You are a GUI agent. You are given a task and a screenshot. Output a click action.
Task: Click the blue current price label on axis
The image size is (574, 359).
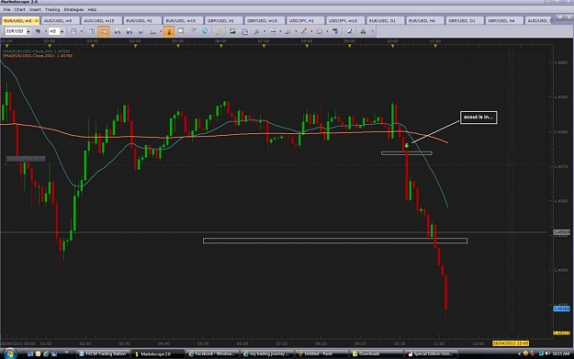pyautogui.click(x=561, y=309)
